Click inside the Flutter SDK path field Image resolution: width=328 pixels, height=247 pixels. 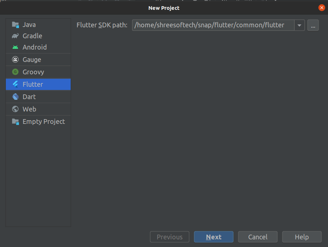pyautogui.click(x=213, y=26)
